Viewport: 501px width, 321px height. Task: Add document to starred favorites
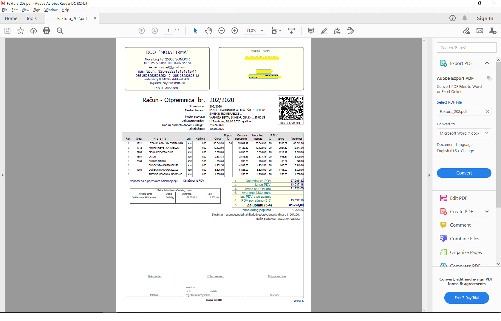coord(21,31)
